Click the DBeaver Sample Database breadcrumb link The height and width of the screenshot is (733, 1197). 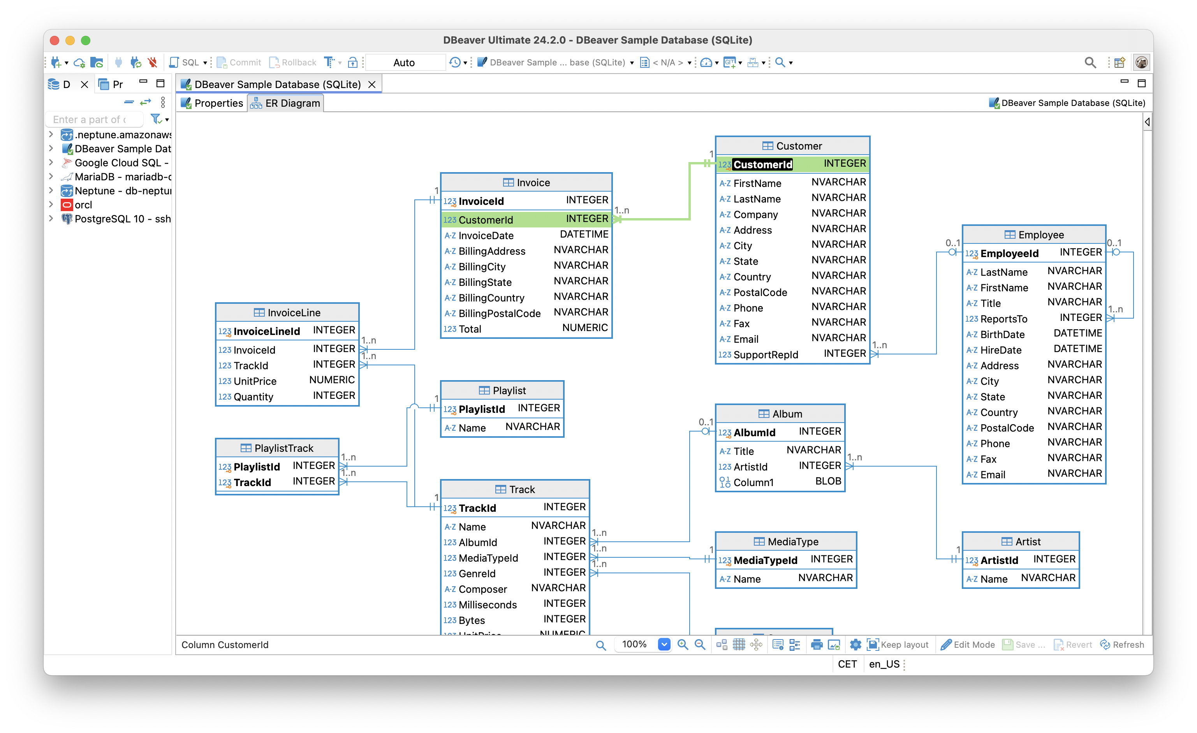1067,103
